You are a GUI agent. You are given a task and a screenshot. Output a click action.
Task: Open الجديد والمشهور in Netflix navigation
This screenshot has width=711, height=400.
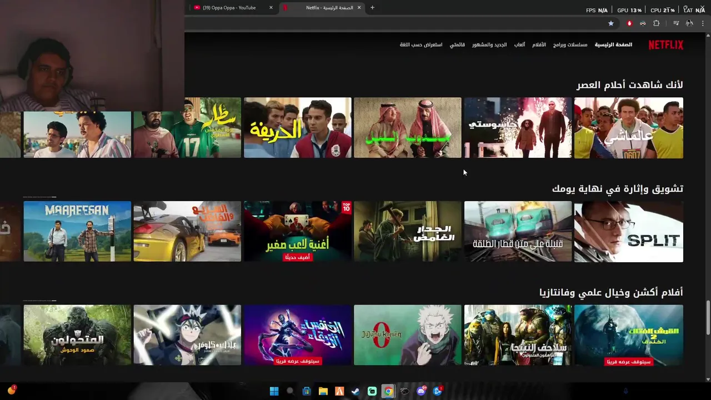pyautogui.click(x=489, y=44)
